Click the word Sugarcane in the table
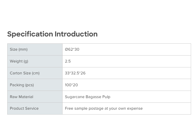 75,97
